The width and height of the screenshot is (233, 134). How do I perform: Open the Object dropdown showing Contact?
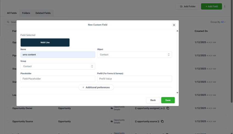point(135,55)
